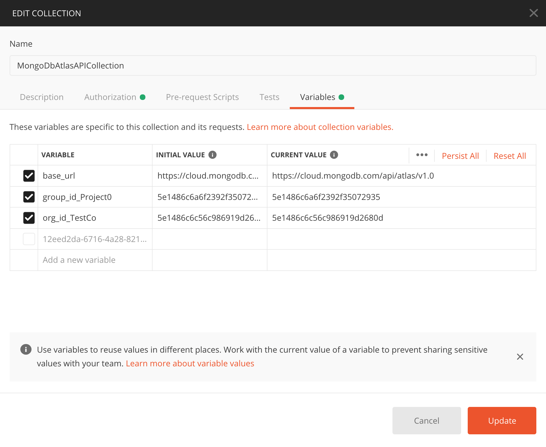
Task: Close the Edit Collection dialog
Action: click(x=533, y=13)
